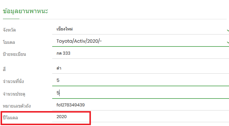Viewport: 229px width, 126px height.
Task: Click the ข้อมูลยานพาหนะ section heading
Action: [x=25, y=11]
